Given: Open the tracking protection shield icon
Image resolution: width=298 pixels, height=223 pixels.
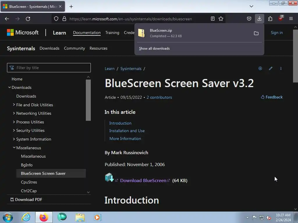Looking at the screenshot, I should (x=56, y=19).
